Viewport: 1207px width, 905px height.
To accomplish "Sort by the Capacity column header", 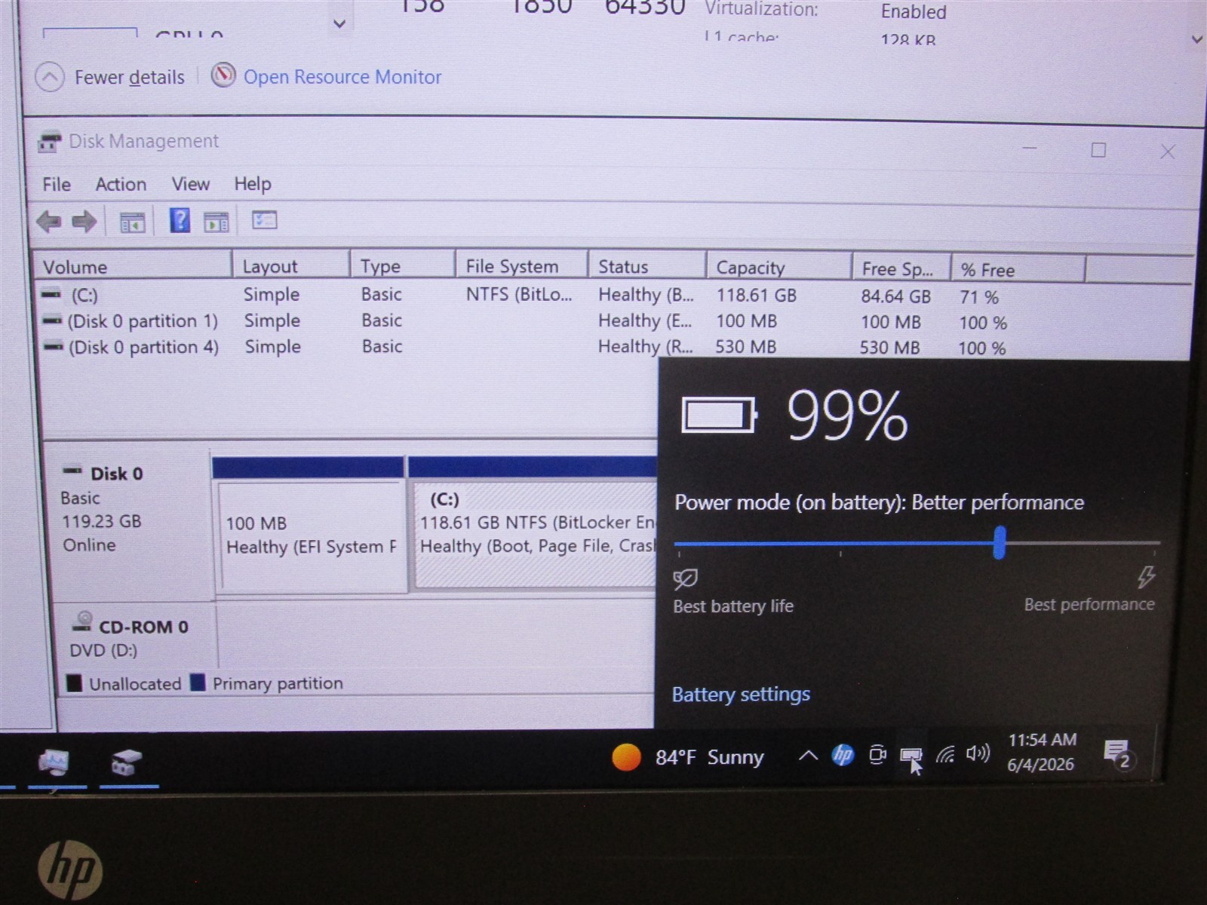I will click(779, 268).
